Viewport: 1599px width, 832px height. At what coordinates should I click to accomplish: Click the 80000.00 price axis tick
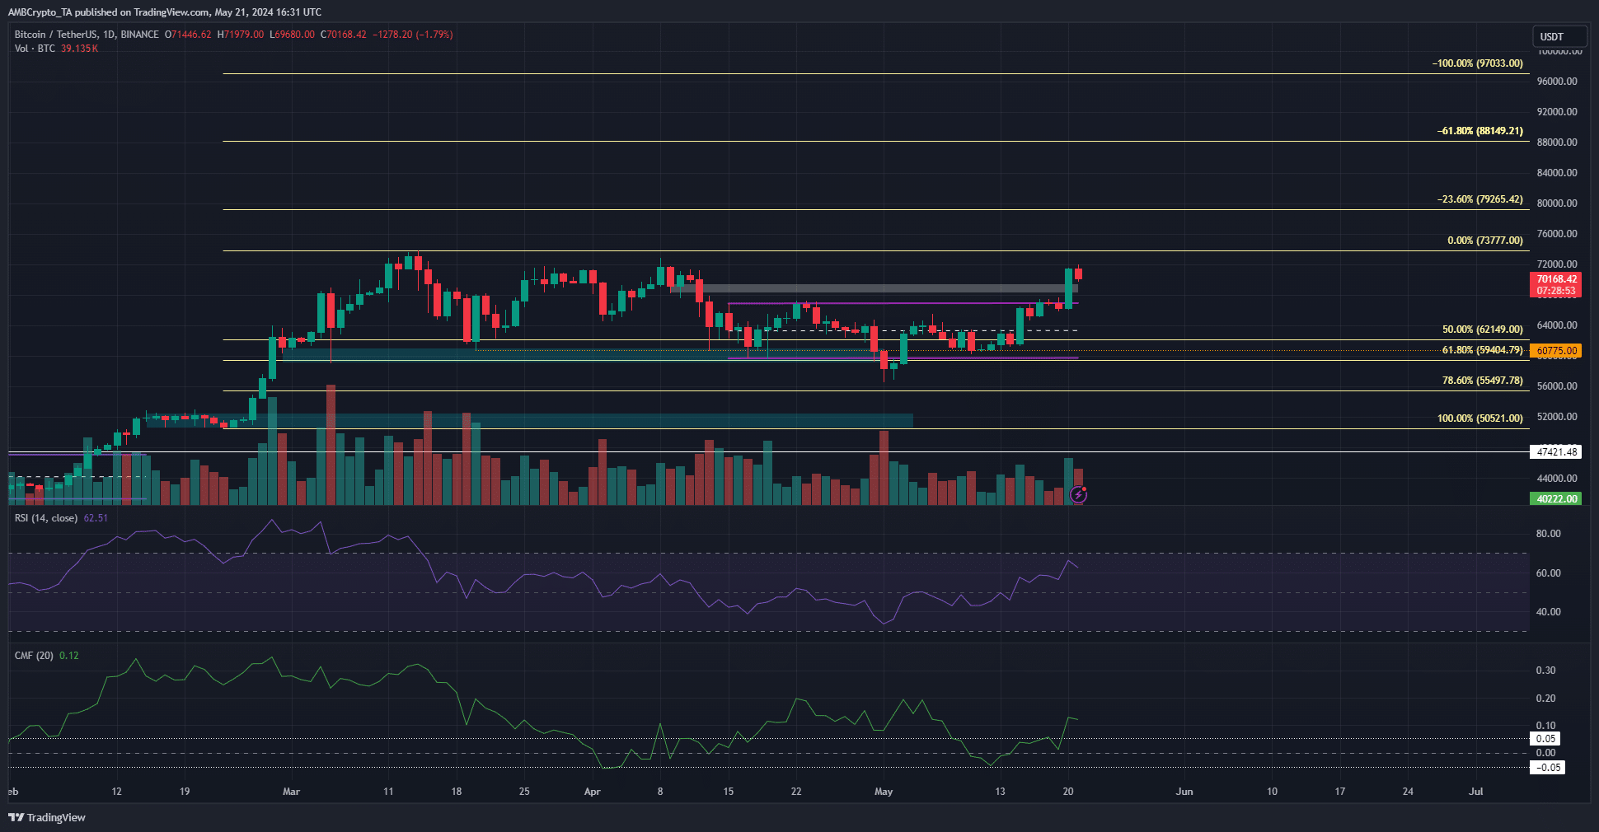tap(1557, 203)
